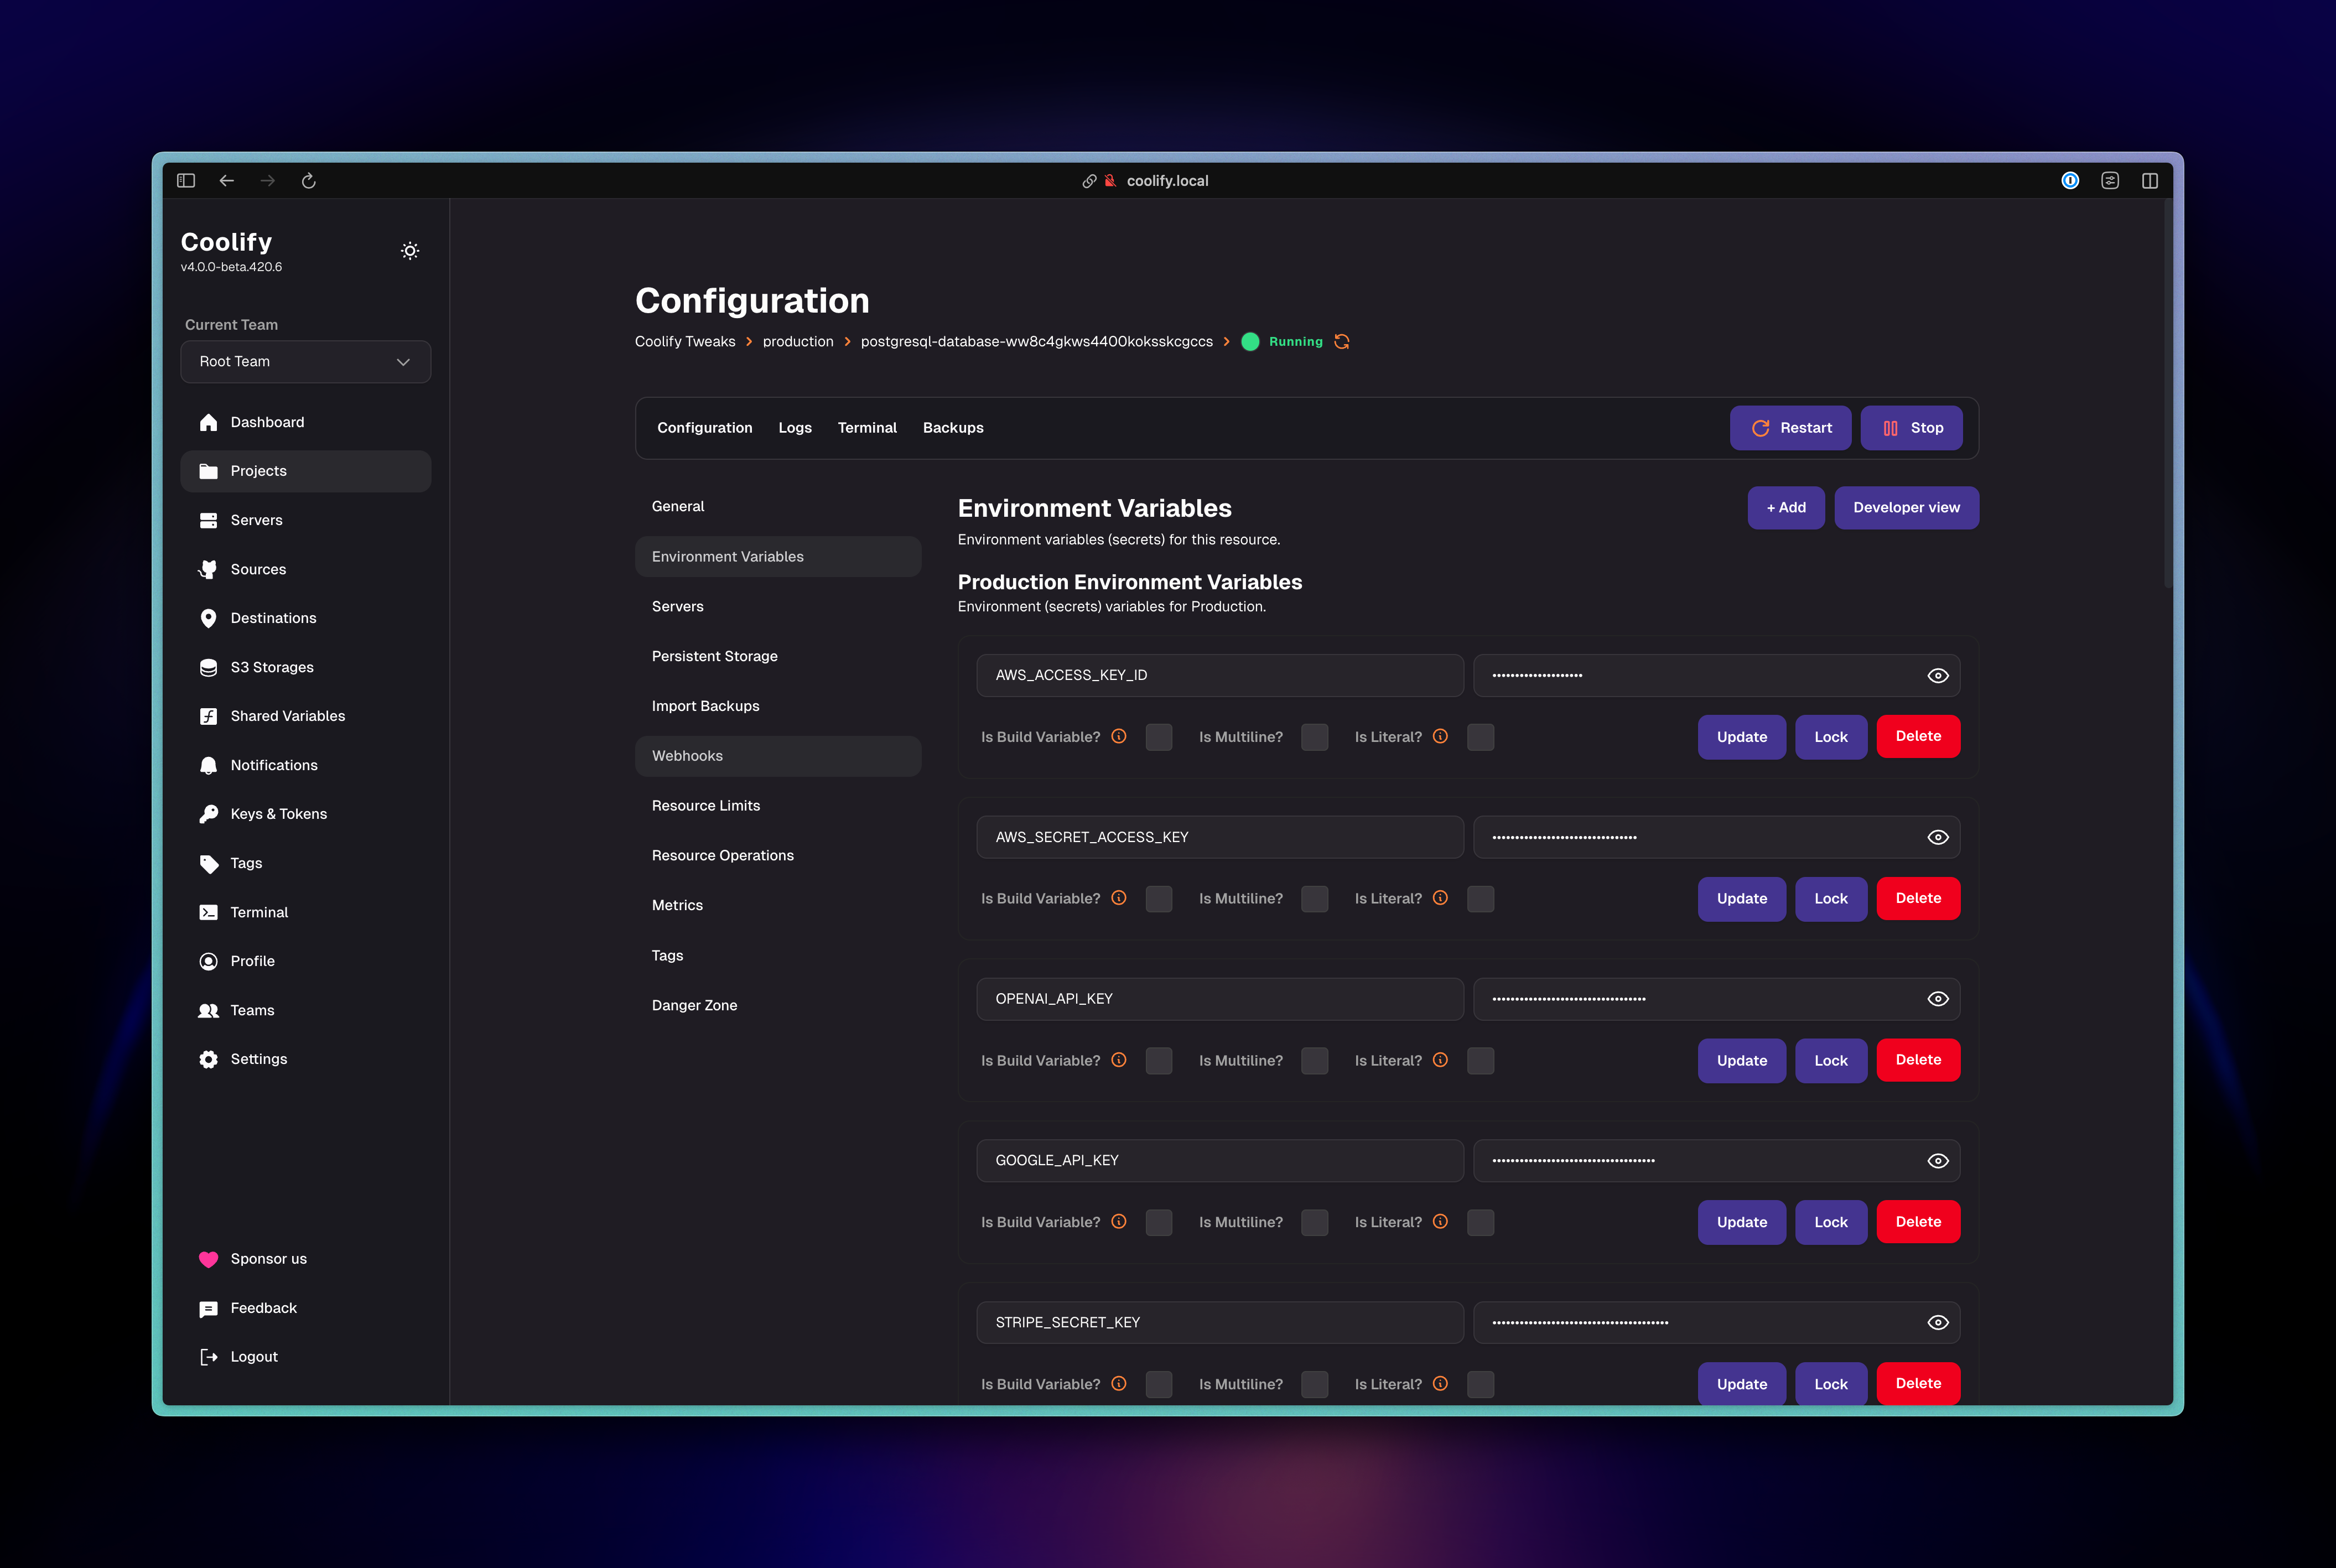Click the Sources git icon in sidebar
The image size is (2336, 1568).
click(208, 569)
